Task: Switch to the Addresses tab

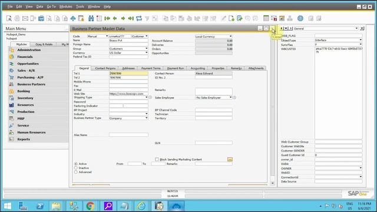Action: (128, 68)
